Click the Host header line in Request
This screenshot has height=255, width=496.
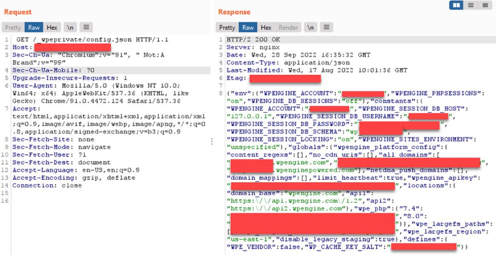pyautogui.click(x=62, y=47)
